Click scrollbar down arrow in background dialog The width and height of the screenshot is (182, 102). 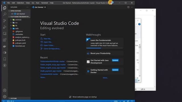tap(140, 76)
